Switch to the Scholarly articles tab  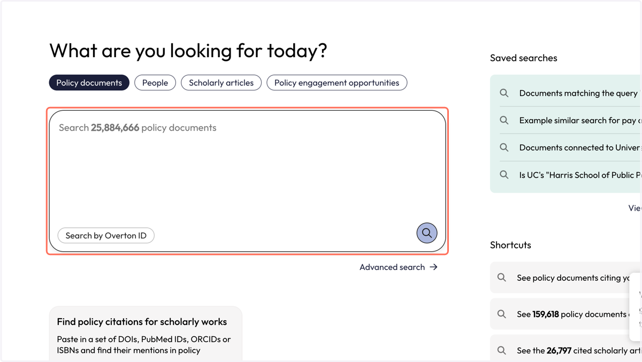click(x=221, y=83)
